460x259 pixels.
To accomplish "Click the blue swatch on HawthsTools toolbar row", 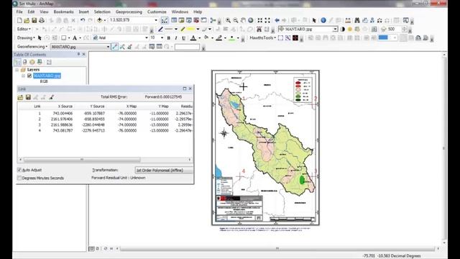I will pyautogui.click(x=383, y=37).
